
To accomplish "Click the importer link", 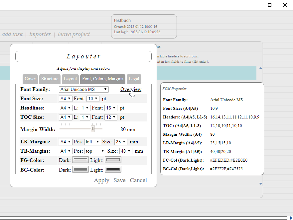I will (x=40, y=34).
